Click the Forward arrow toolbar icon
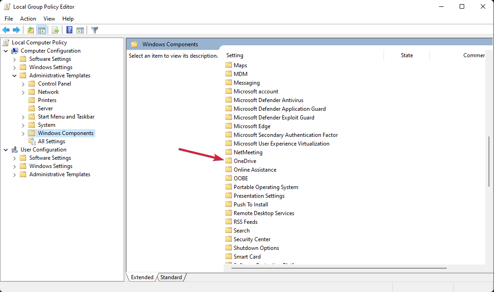 coord(16,30)
